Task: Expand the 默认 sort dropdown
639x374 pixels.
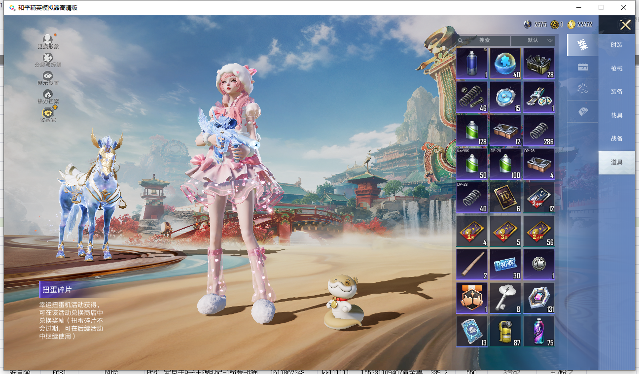Action: click(x=533, y=40)
